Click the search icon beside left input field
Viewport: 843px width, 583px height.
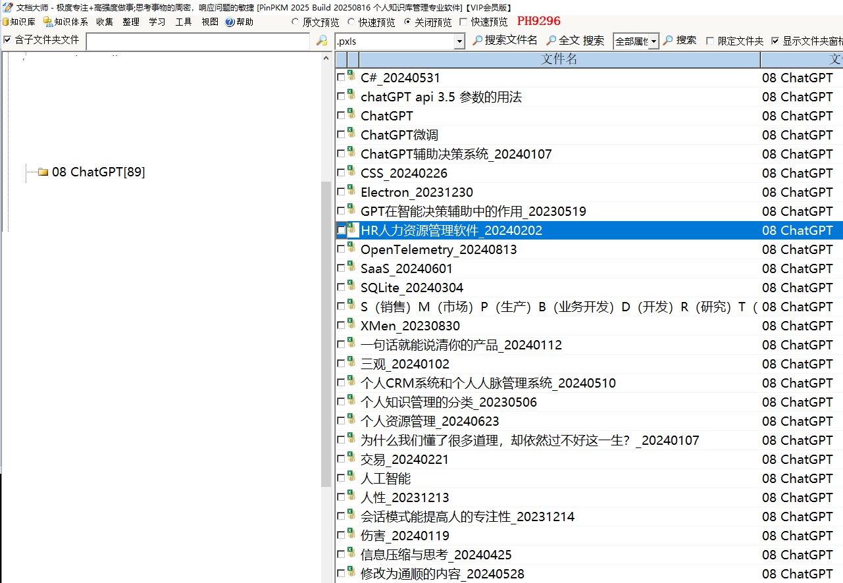(x=322, y=41)
